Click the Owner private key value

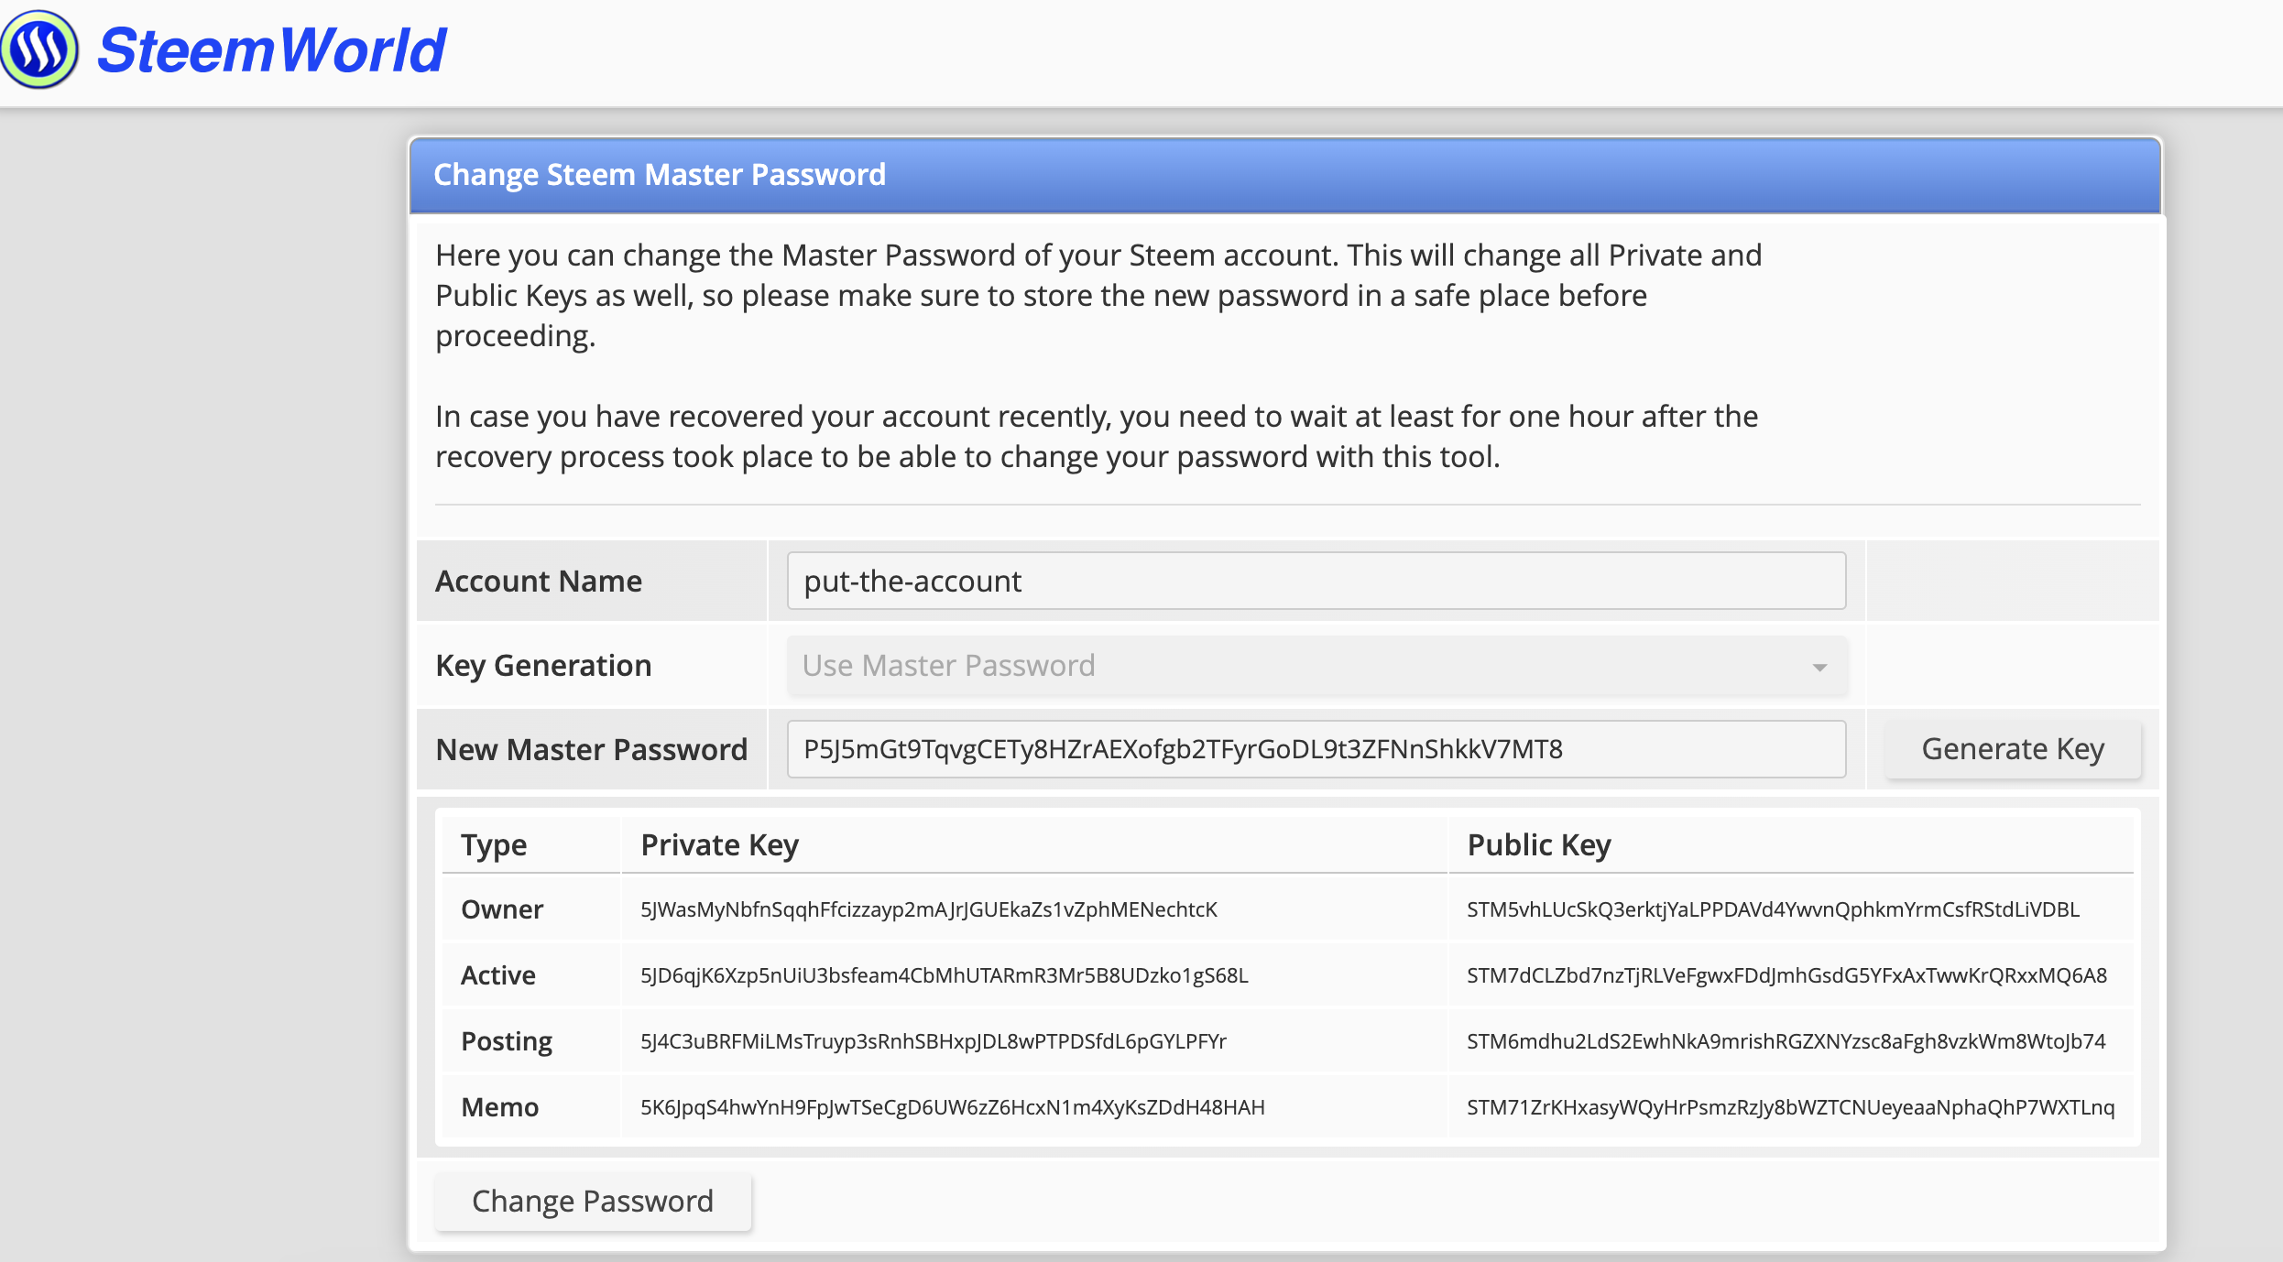pyautogui.click(x=928, y=909)
